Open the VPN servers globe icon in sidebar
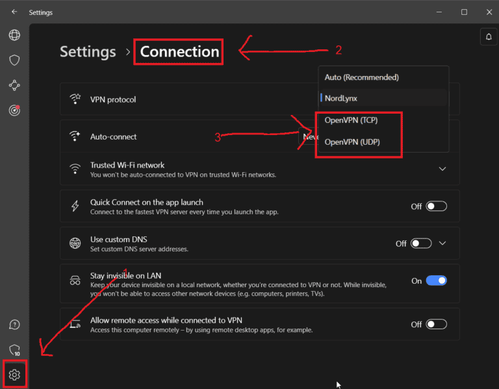The height and width of the screenshot is (389, 499). tap(14, 35)
